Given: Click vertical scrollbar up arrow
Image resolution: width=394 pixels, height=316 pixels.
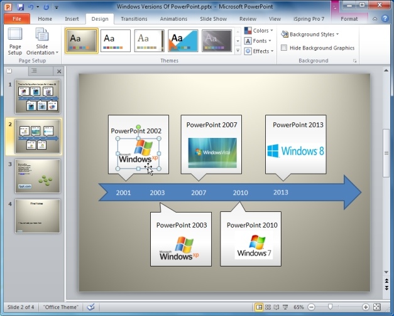Looking at the screenshot, I should (386, 71).
